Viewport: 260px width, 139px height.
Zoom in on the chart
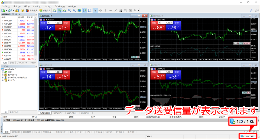pos(70,11)
